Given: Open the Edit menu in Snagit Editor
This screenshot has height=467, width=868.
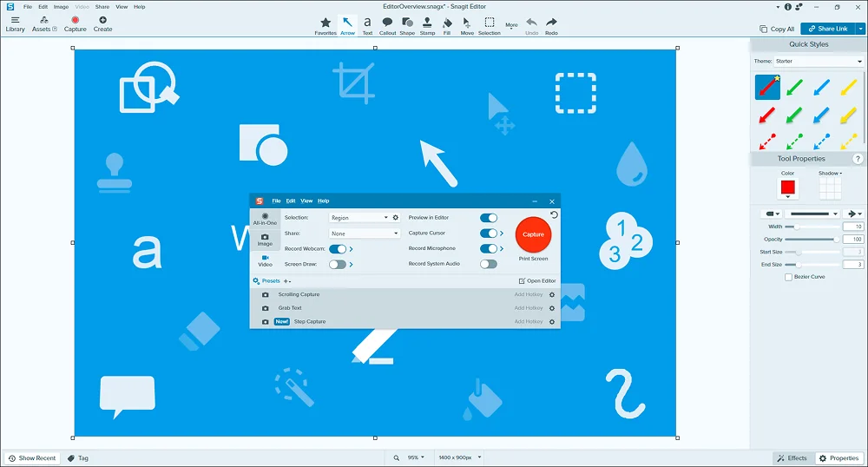Looking at the screenshot, I should [43, 7].
